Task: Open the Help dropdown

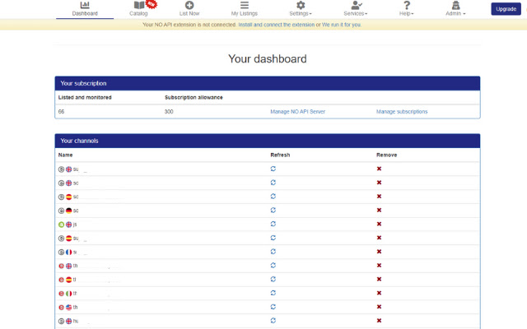Action: 407,9
